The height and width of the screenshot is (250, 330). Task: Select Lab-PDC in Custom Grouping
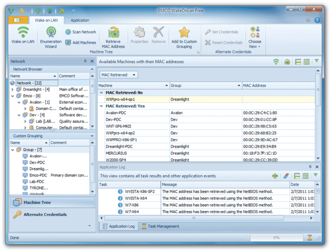coord(37,182)
